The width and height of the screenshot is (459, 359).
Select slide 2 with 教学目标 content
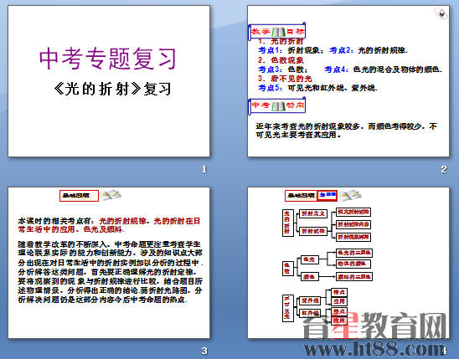click(x=348, y=81)
